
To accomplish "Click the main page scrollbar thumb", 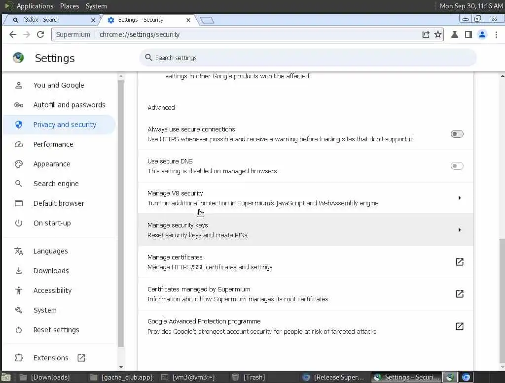I will [502, 301].
